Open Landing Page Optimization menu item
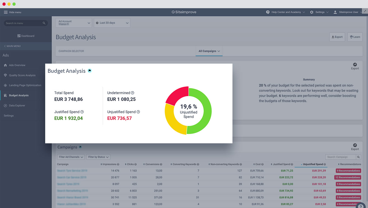The width and height of the screenshot is (368, 208). click(x=25, y=85)
